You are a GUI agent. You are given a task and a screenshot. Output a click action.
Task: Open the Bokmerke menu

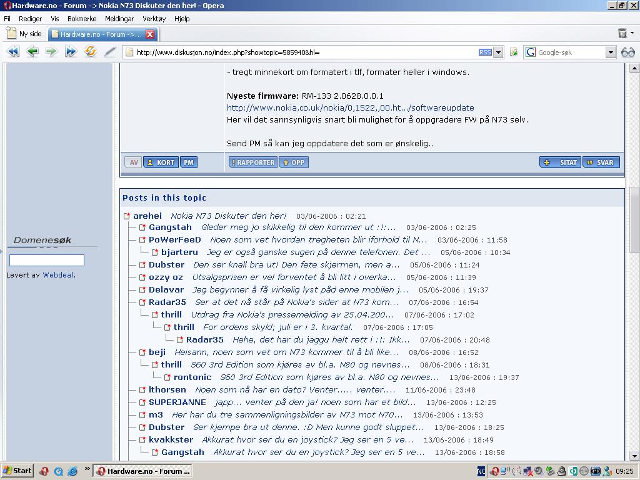point(82,19)
